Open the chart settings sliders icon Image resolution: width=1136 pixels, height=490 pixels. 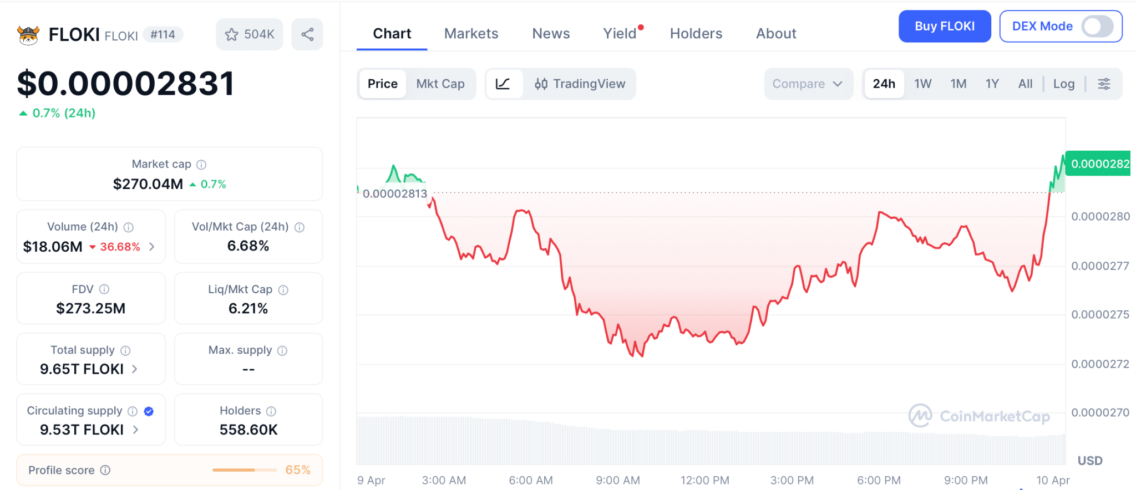point(1104,84)
